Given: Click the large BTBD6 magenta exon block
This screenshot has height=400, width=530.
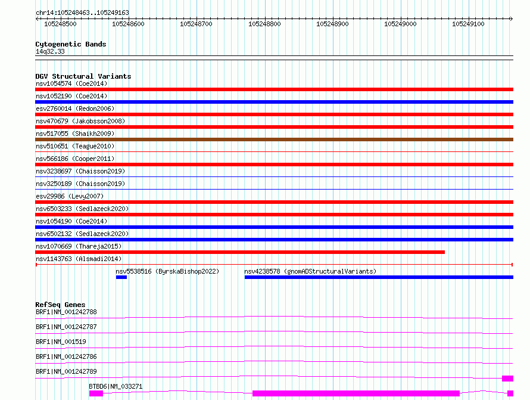Looking at the screenshot, I should pos(356,393).
